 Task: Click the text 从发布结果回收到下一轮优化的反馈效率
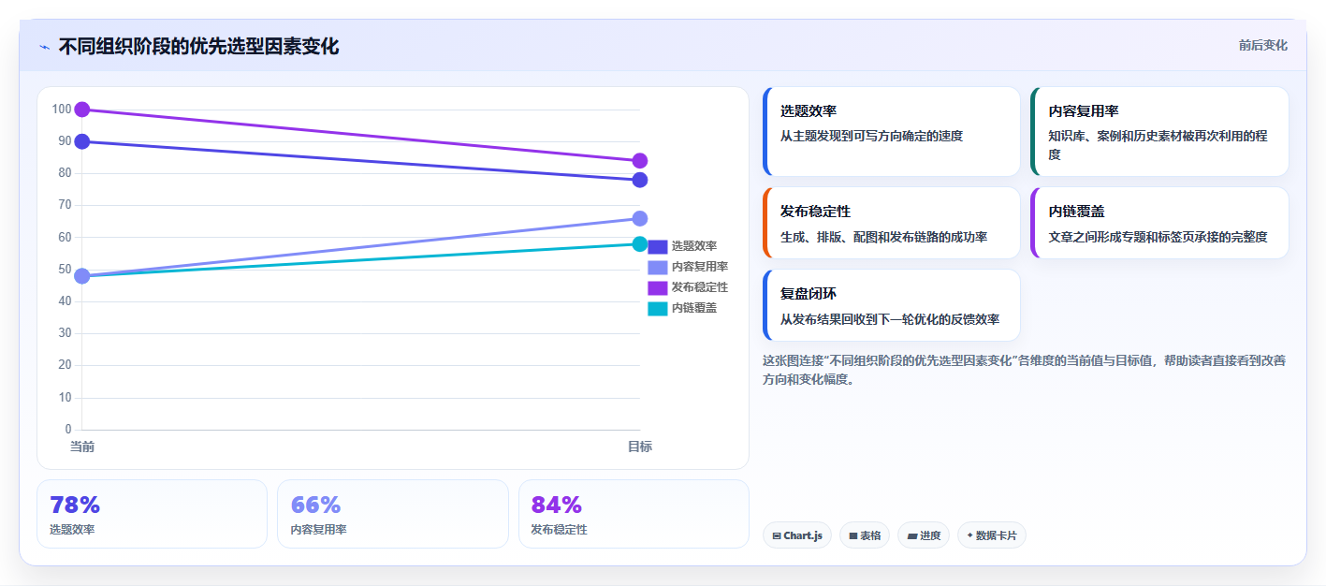pyautogui.click(x=890, y=319)
